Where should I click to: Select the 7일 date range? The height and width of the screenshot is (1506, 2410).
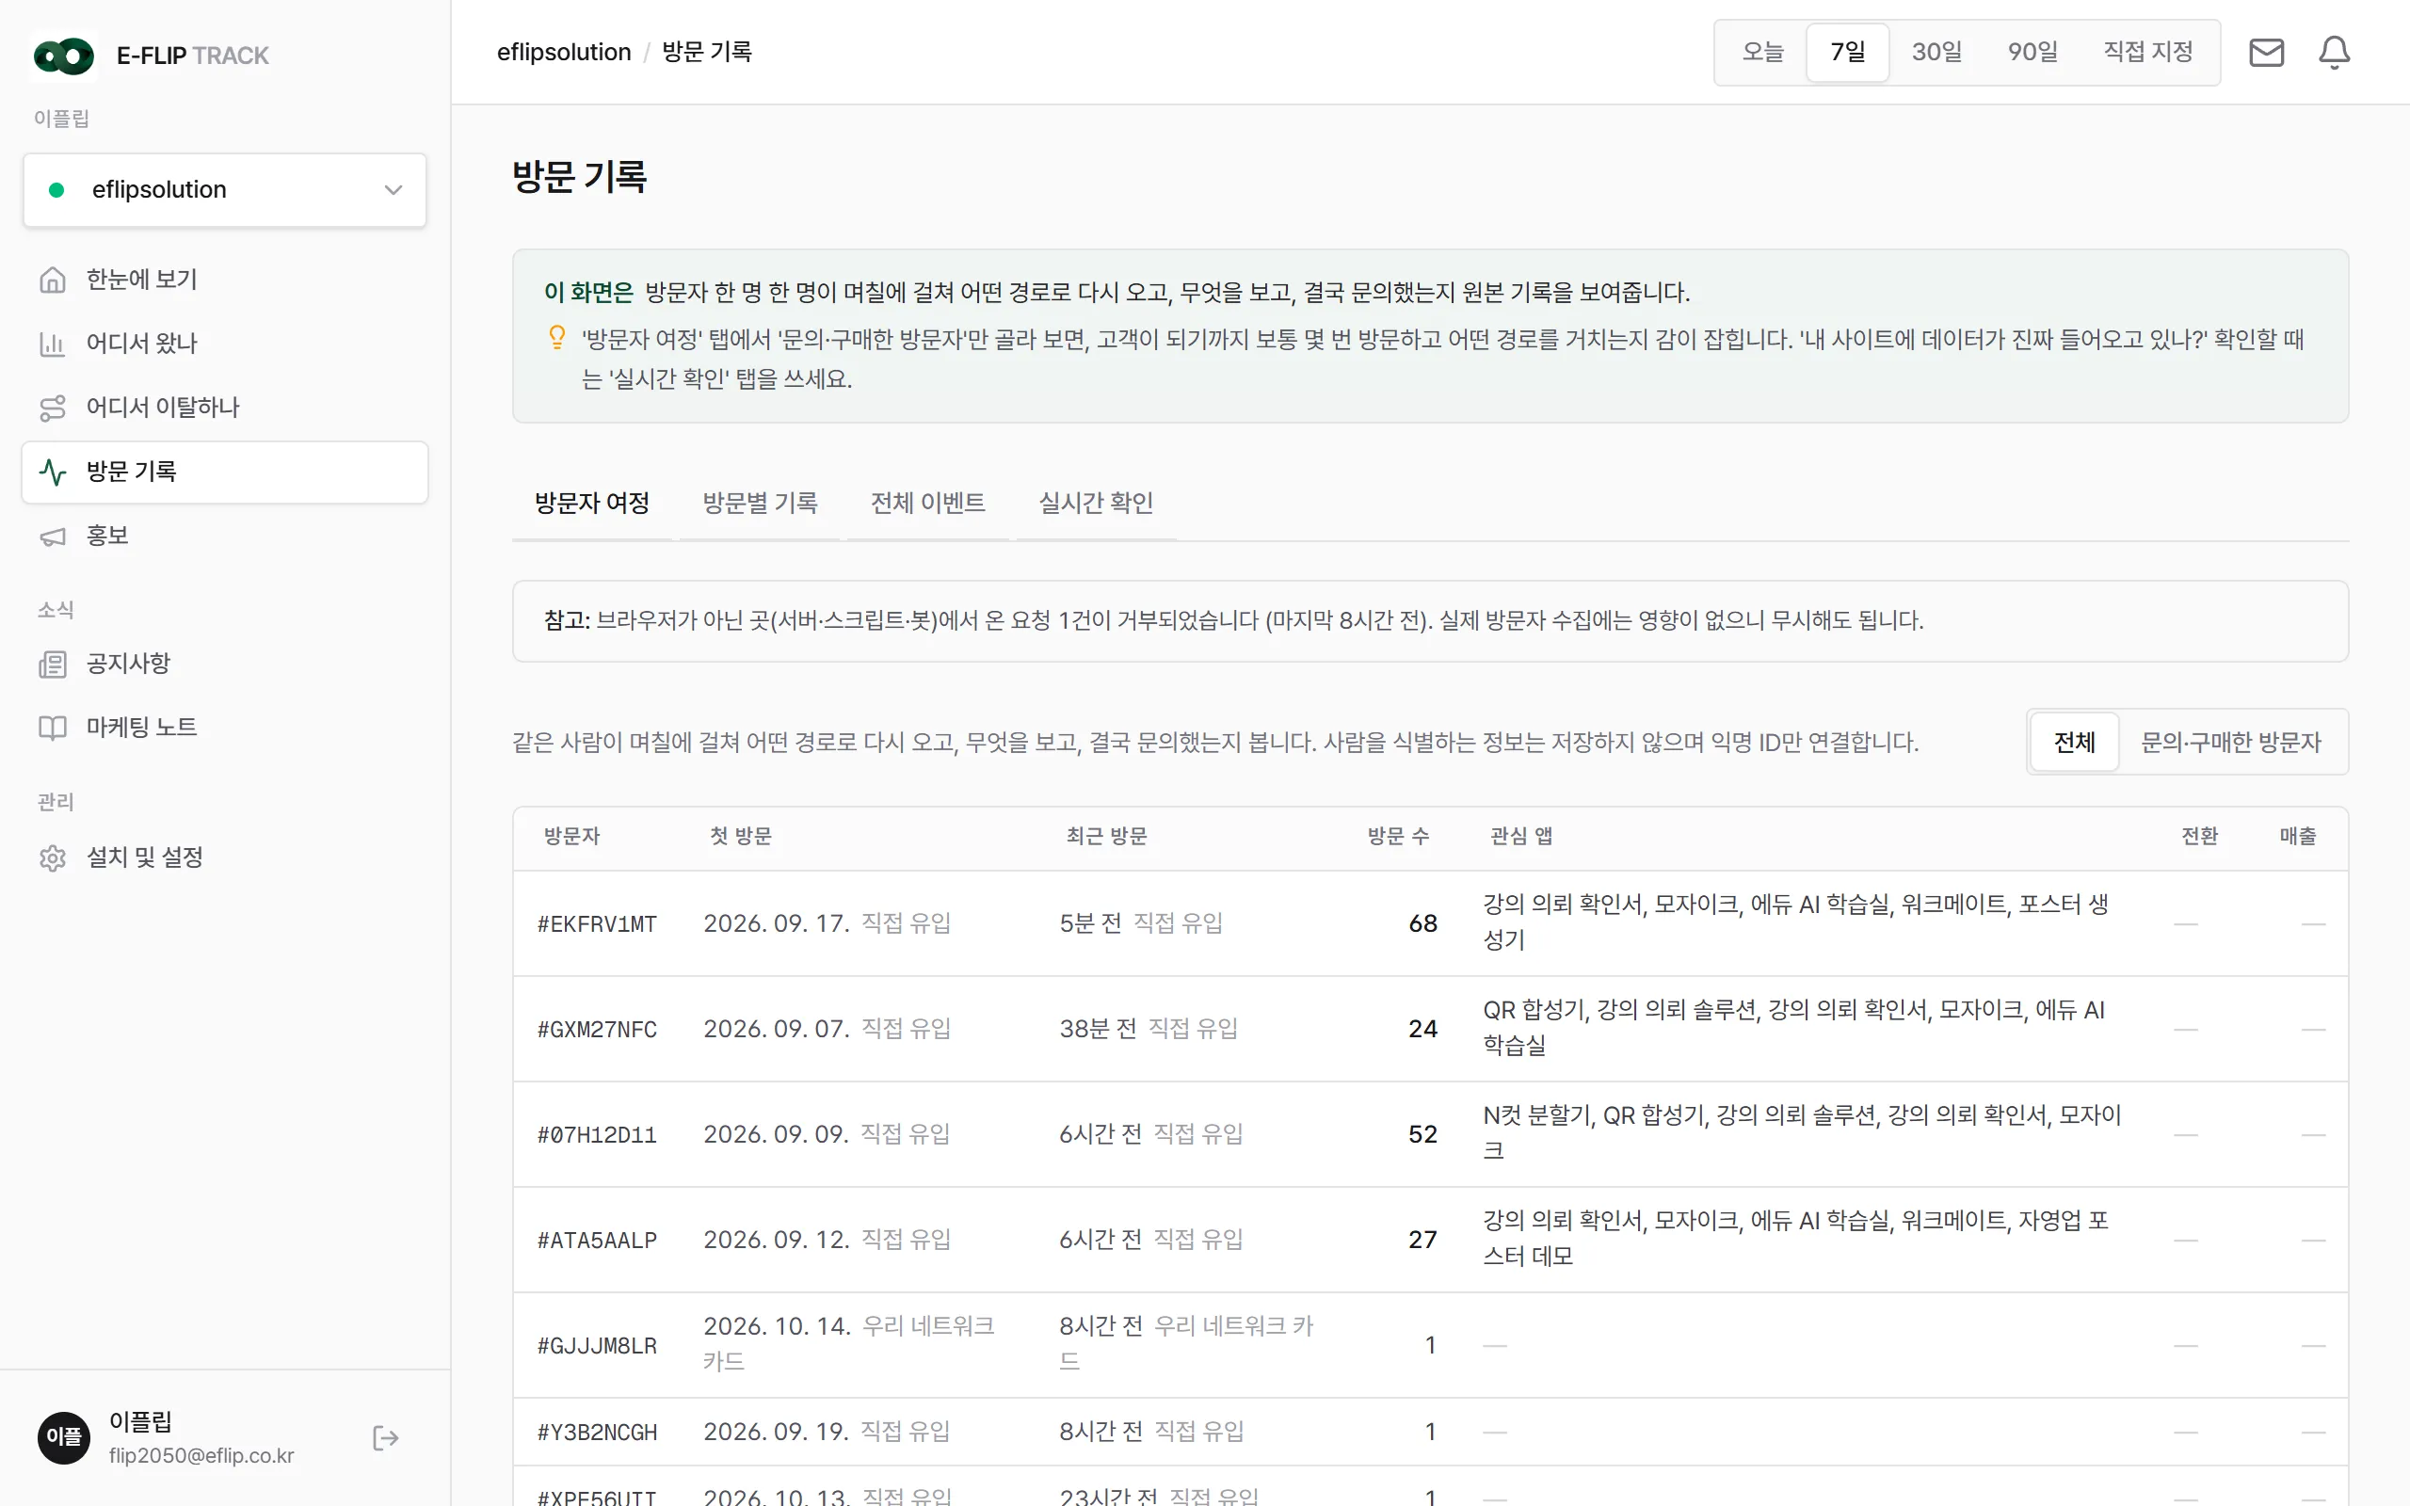(x=1848, y=52)
